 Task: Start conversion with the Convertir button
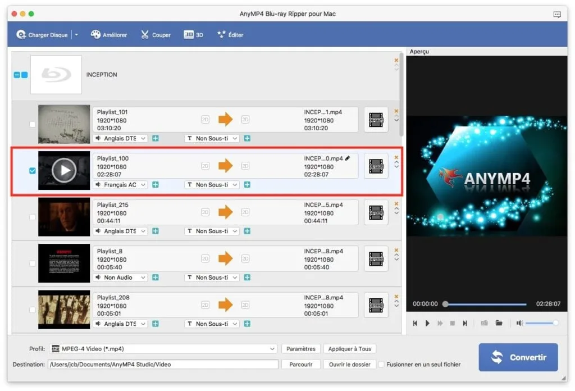518,357
